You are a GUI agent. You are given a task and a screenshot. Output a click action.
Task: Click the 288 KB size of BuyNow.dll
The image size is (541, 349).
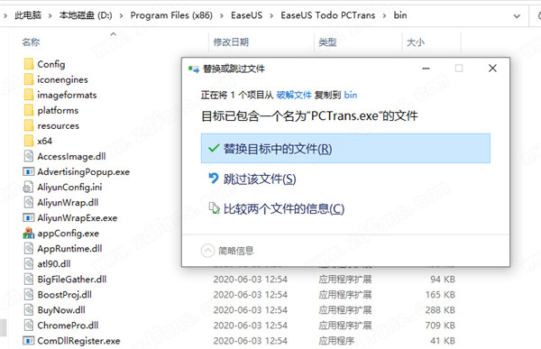click(x=440, y=310)
